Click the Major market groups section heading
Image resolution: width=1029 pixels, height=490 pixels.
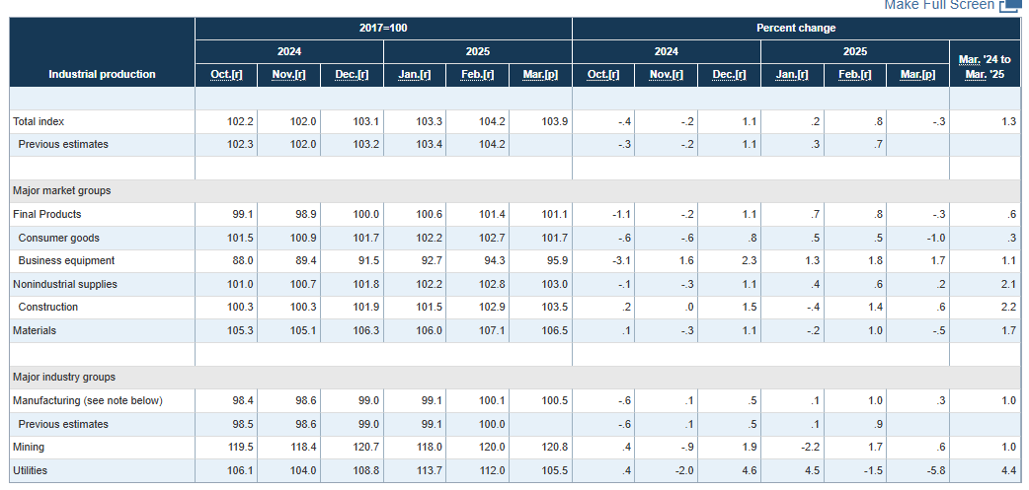61,190
